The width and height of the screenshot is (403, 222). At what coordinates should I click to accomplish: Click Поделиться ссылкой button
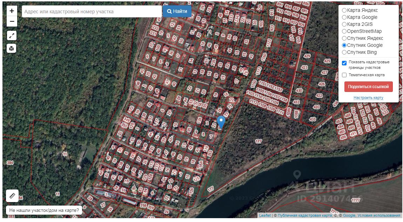368,87
